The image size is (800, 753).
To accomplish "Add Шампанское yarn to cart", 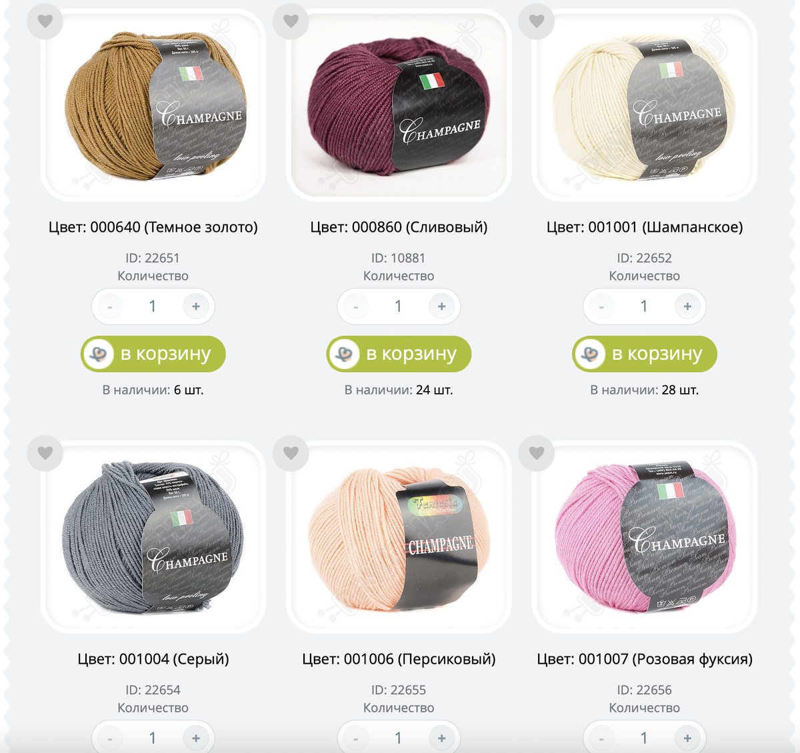I will pos(645,354).
